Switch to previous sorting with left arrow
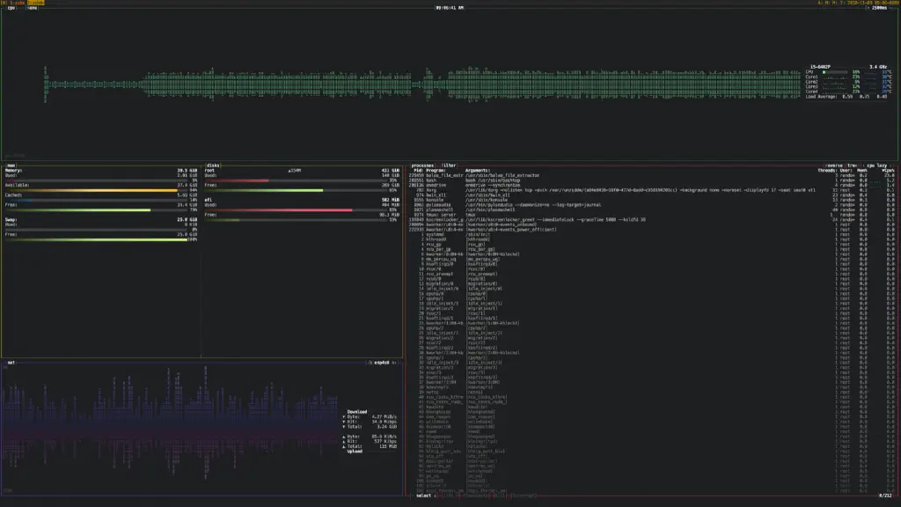The image size is (901, 507). (x=862, y=165)
